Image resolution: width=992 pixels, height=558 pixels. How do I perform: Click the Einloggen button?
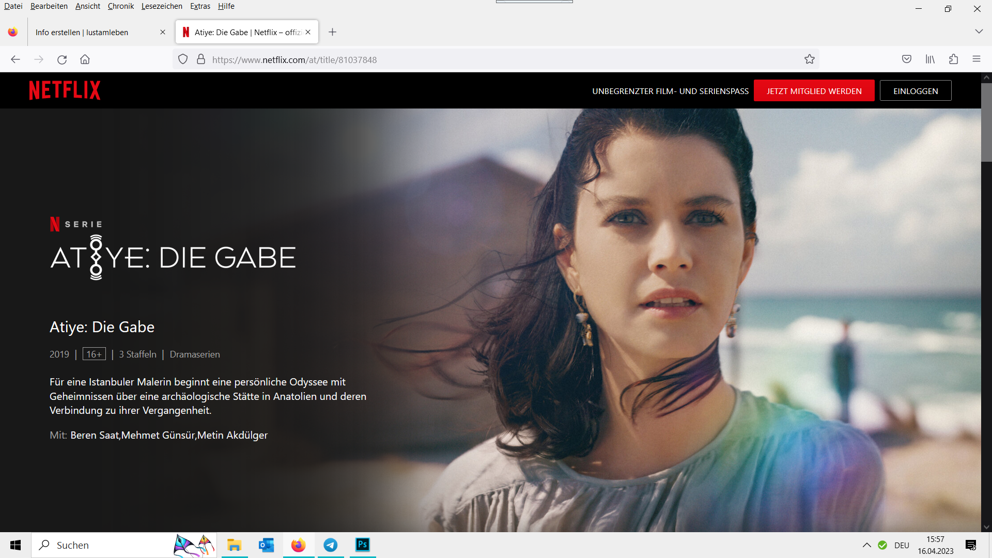(x=916, y=91)
